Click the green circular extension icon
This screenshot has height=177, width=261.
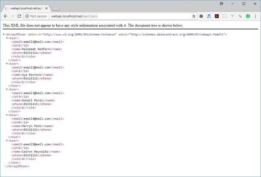coord(248,16)
